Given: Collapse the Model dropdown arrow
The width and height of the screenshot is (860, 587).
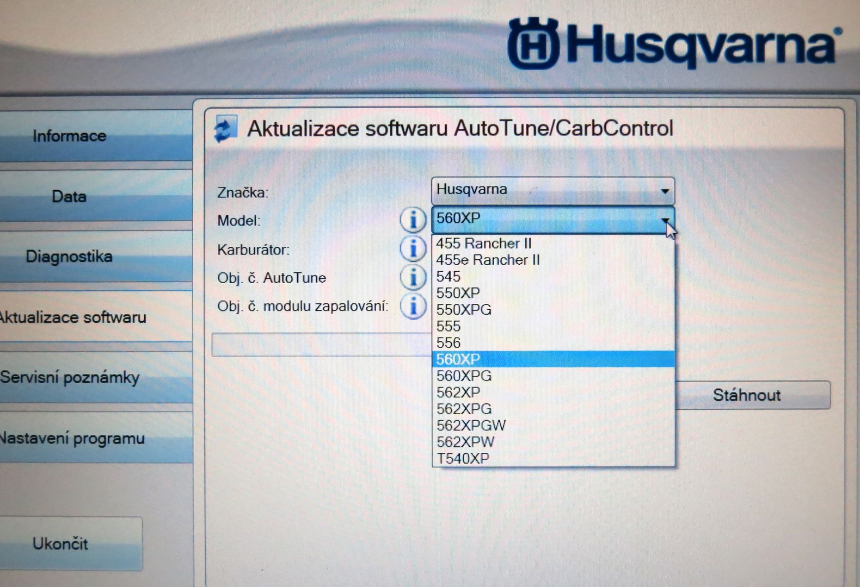Looking at the screenshot, I should 665,220.
